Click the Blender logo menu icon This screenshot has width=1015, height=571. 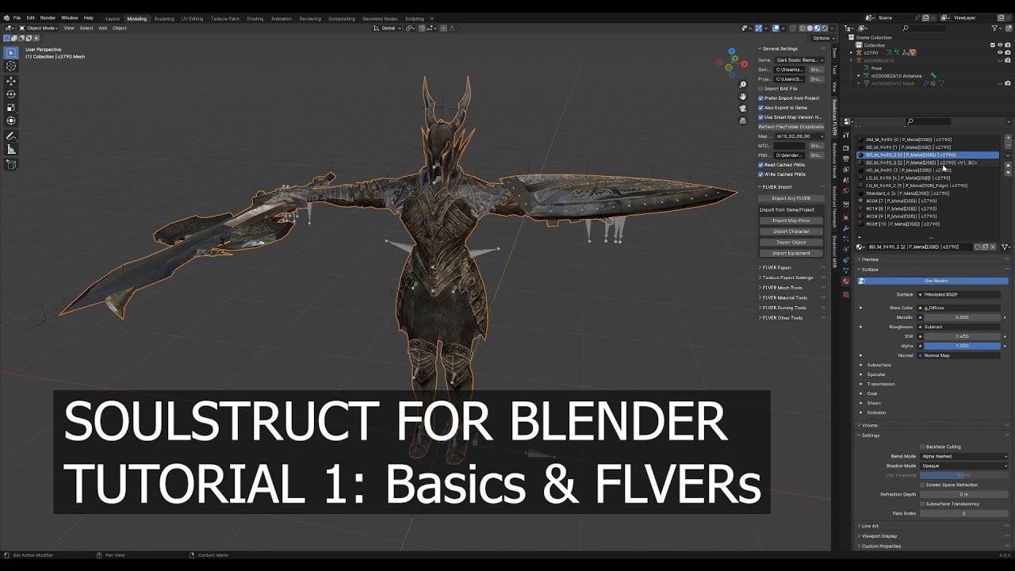pos(6,17)
